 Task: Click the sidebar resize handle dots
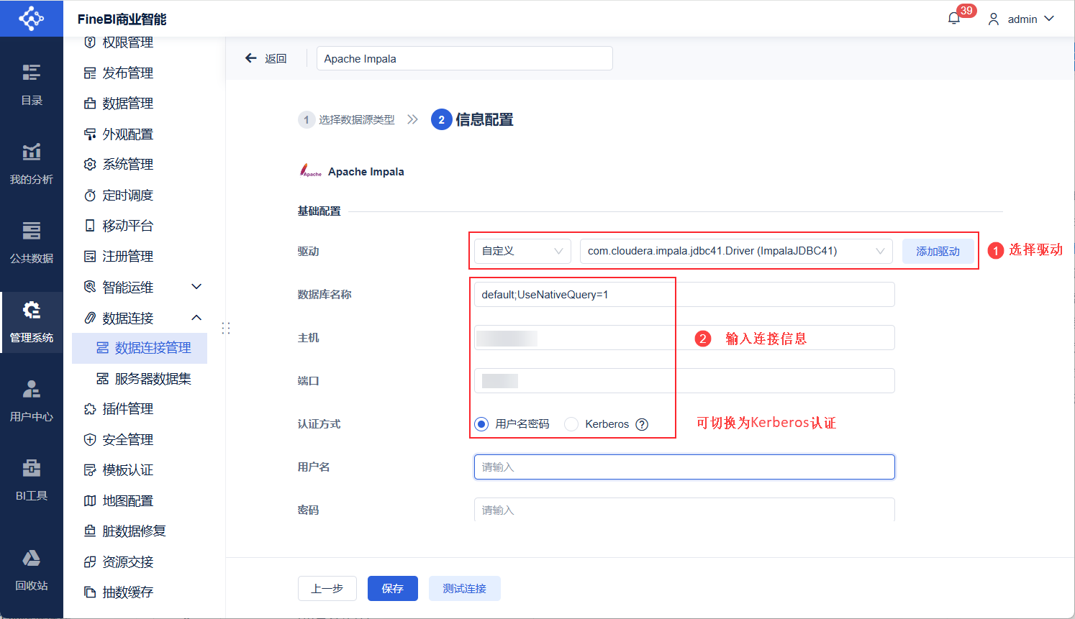[226, 328]
